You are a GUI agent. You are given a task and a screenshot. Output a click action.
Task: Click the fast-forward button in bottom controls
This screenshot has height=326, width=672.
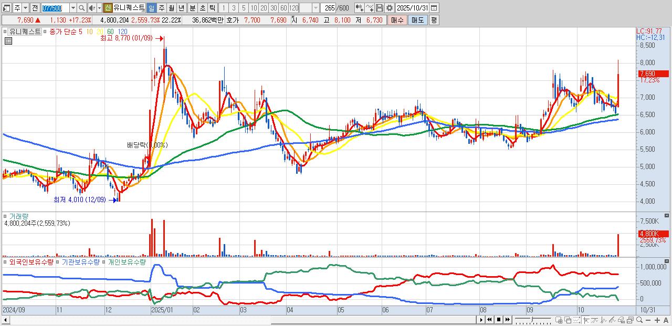508,320
